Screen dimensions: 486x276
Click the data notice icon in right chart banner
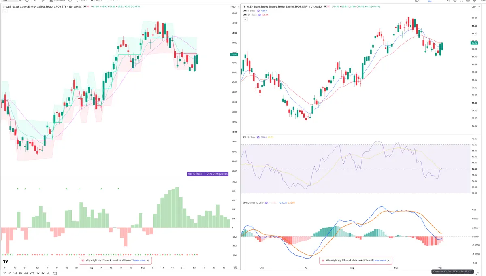point(323,261)
